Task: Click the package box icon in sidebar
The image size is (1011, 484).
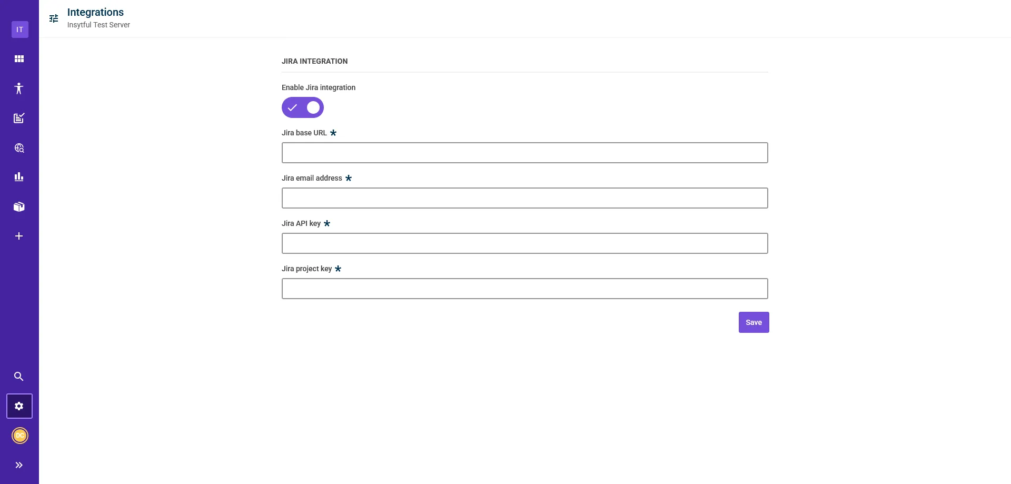Action: (x=19, y=206)
